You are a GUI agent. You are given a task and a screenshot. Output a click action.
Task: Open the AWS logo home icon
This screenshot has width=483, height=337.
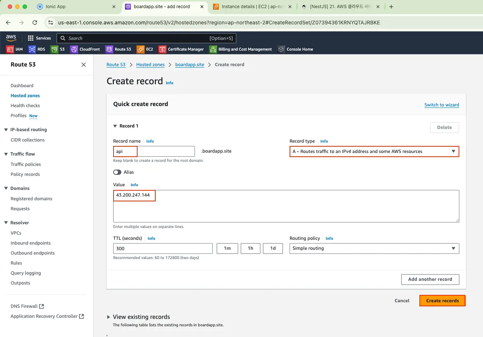click(x=11, y=38)
